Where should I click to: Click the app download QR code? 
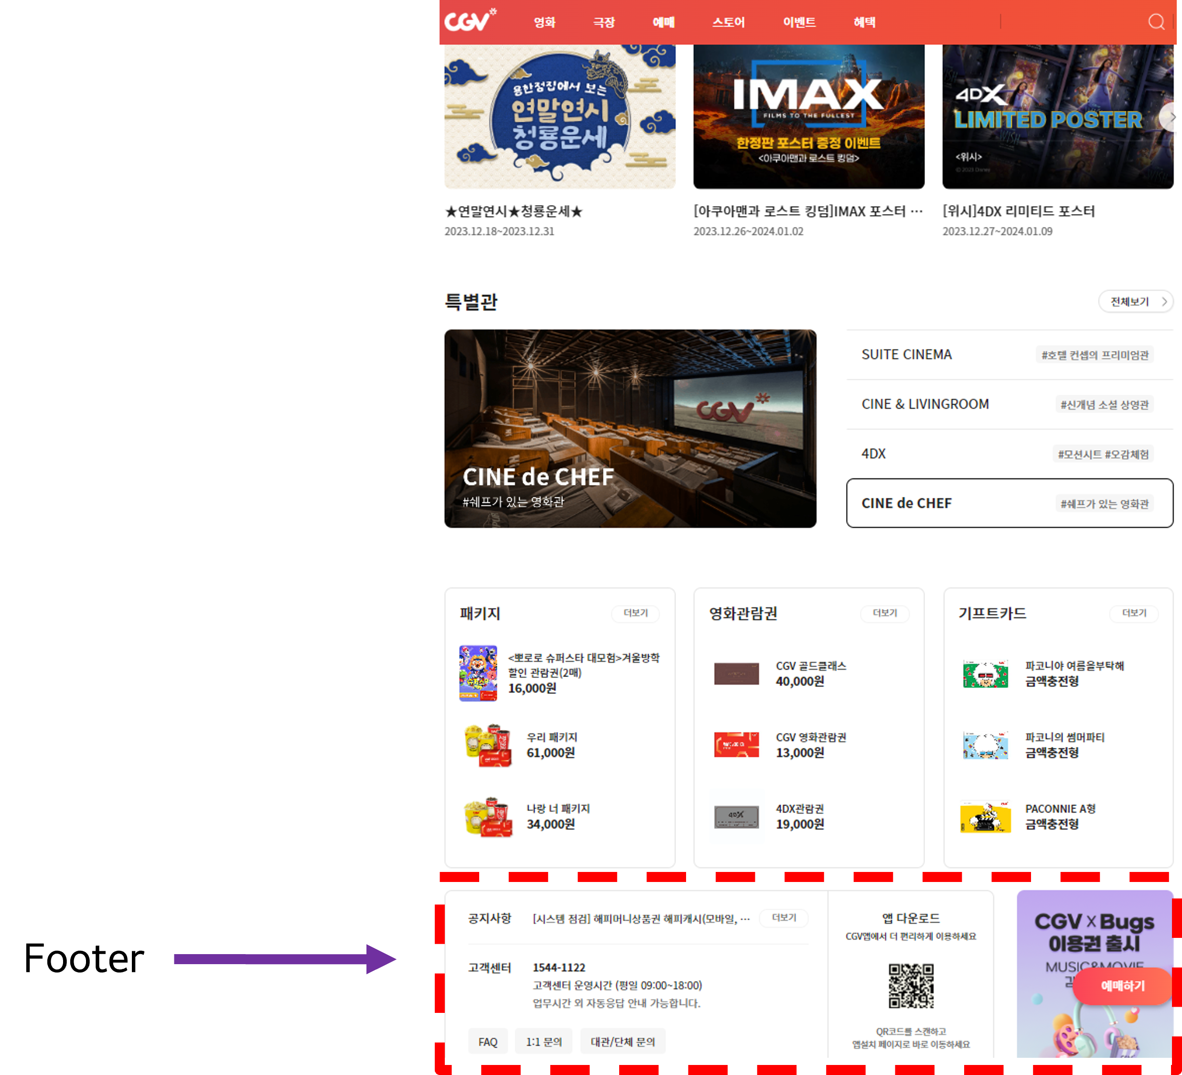coord(911,985)
